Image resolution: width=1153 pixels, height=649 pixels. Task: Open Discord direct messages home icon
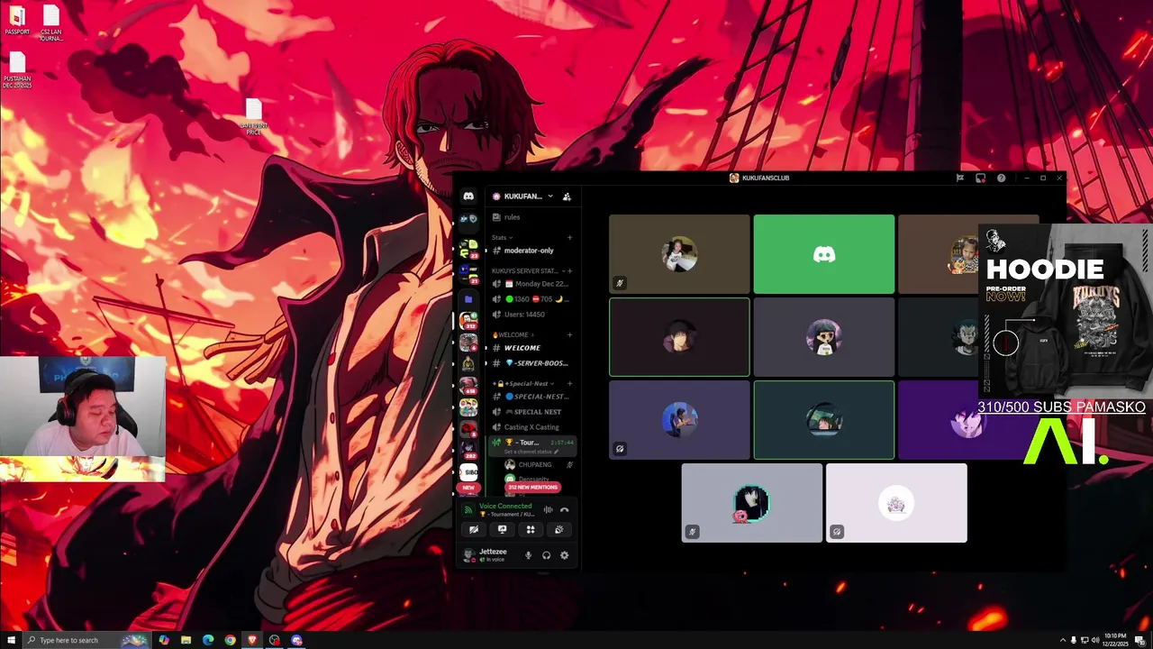(468, 197)
